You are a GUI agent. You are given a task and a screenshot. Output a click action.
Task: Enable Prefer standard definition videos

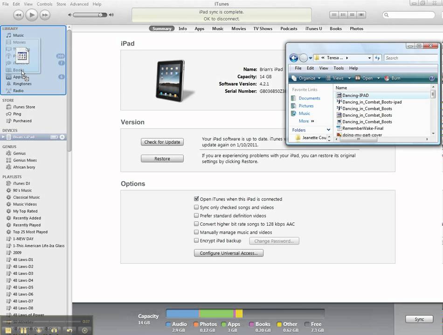coord(196,215)
